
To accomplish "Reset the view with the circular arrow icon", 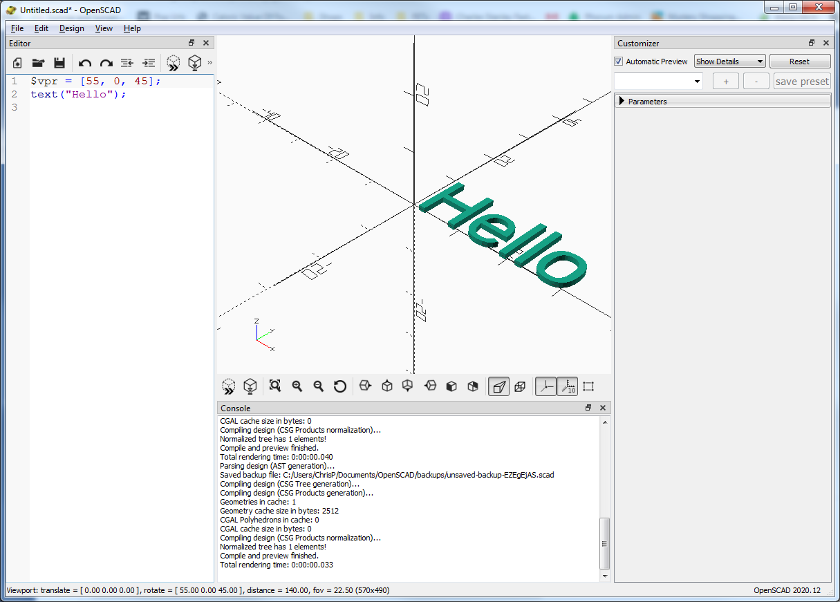I will (339, 386).
